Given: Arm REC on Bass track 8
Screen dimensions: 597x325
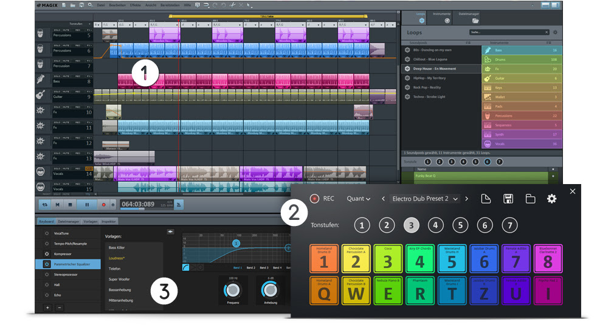Looking at the screenshot, I should point(77,76).
